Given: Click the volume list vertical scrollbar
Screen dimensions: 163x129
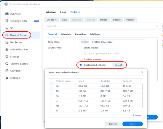Looking at the screenshot, I should pos(143,96).
